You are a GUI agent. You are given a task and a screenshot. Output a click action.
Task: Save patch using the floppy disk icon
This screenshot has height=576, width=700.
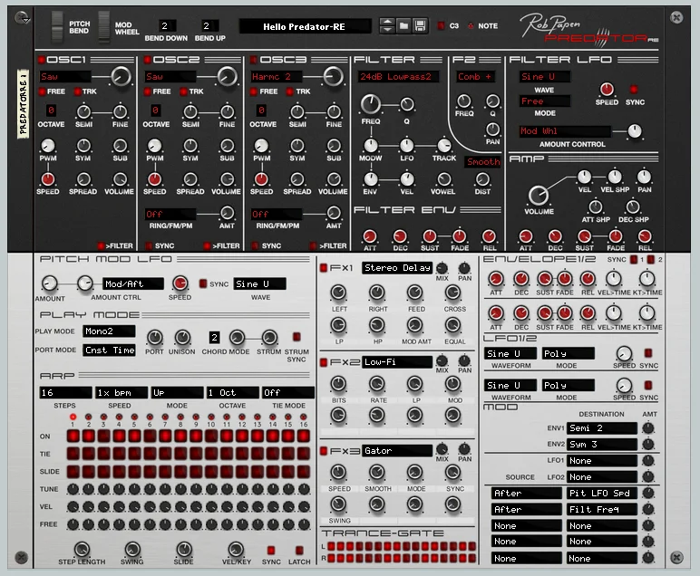pyautogui.click(x=420, y=26)
